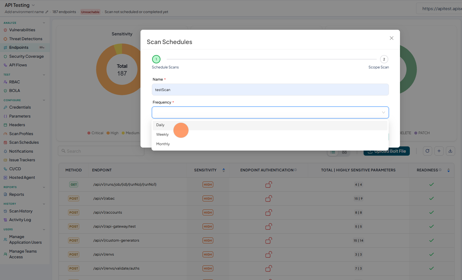Viewport: 462px width, 280px height.
Task: Click the CI/CD sidebar icon
Action: 5,169
